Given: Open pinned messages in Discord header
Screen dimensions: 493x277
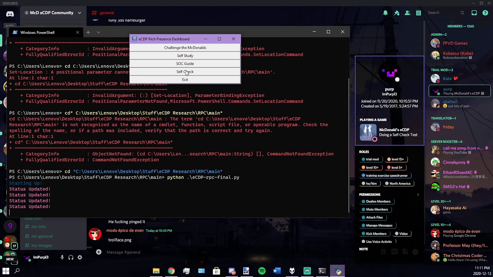Looking at the screenshot, I should 397,13.
